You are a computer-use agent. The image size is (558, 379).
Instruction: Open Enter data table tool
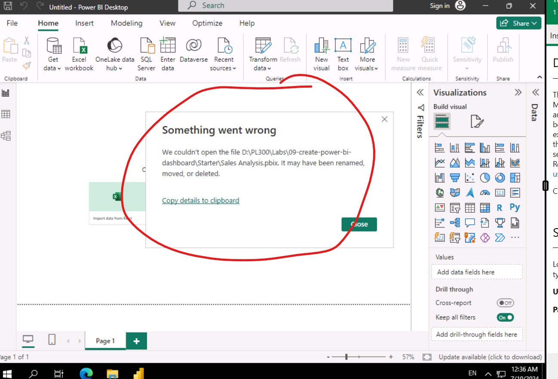(x=168, y=54)
